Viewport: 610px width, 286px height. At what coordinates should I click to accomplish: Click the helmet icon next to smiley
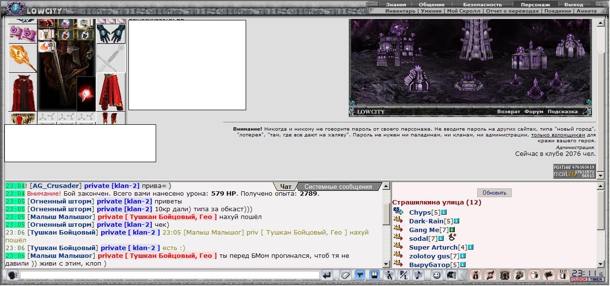451,275
